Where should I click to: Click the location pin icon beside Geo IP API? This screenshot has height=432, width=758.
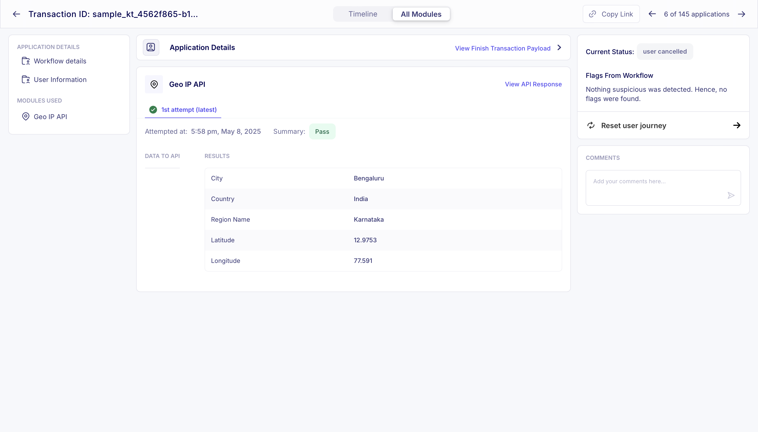coord(154,84)
